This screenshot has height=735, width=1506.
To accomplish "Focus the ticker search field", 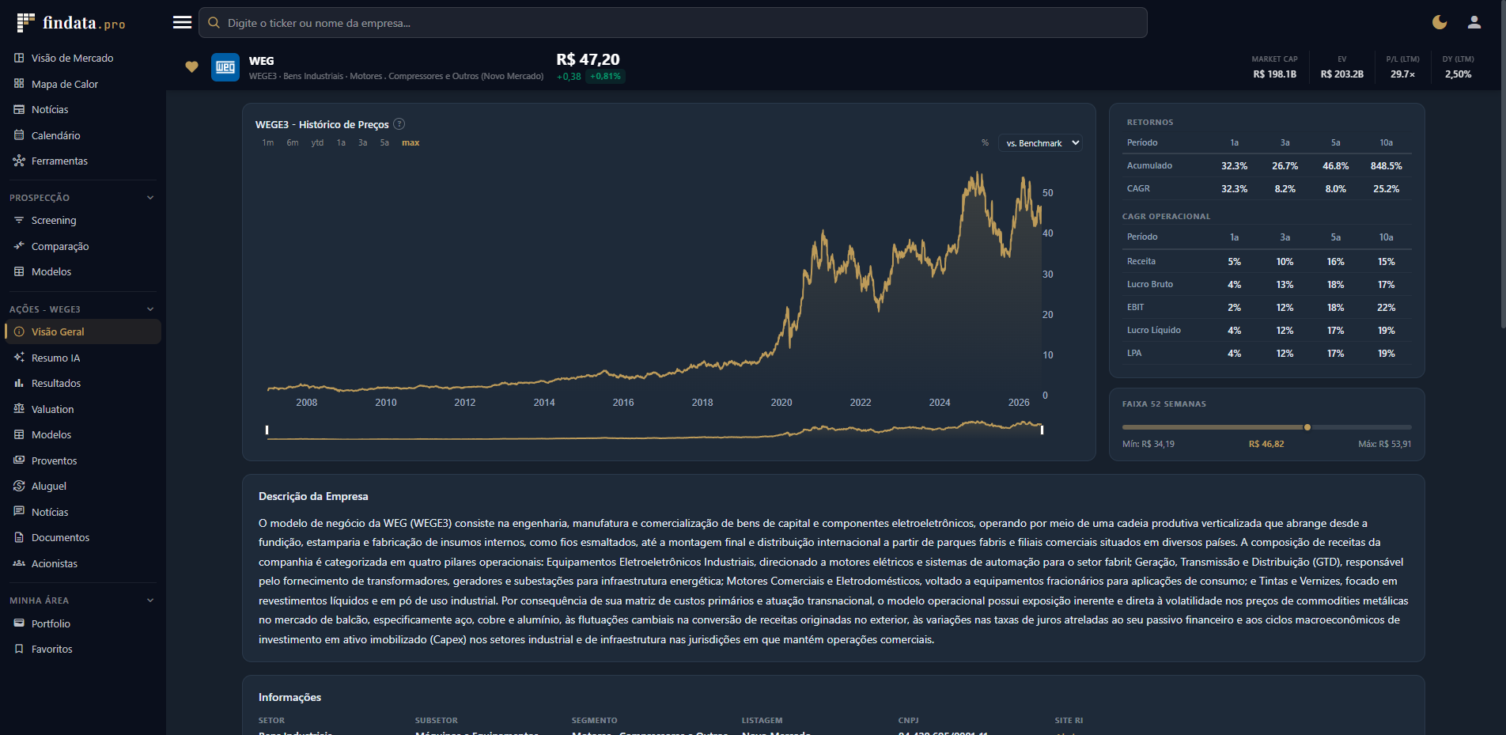I will pos(672,23).
